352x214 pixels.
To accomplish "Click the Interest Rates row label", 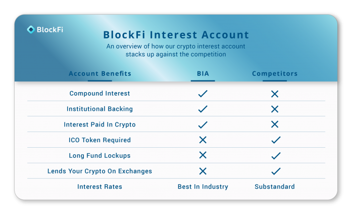I will pyautogui.click(x=99, y=187).
